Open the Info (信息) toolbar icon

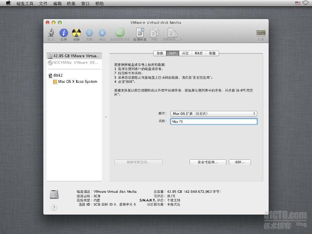(64, 33)
